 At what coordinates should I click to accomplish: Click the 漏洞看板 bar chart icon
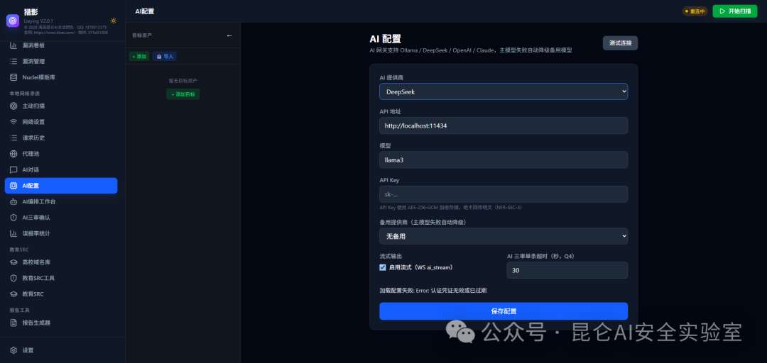[13, 45]
